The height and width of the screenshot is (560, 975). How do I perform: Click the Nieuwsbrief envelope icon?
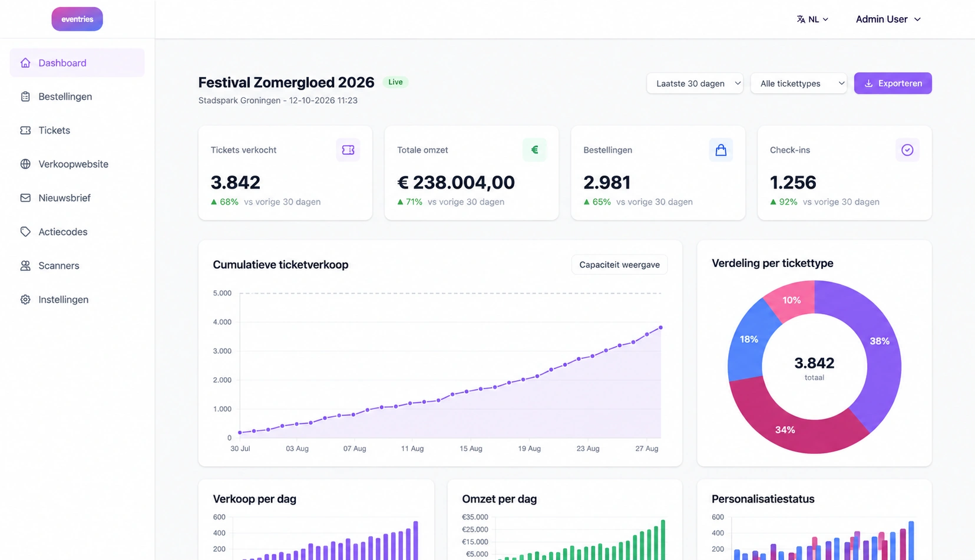tap(25, 197)
